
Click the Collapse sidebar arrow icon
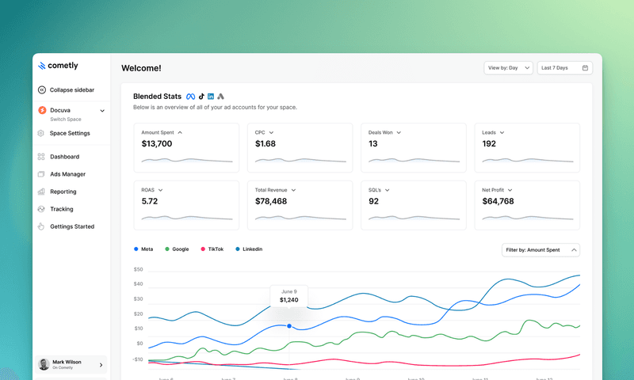(42, 90)
